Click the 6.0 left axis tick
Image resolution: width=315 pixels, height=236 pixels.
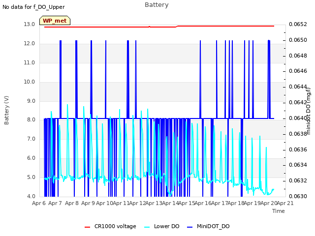coord(31,158)
